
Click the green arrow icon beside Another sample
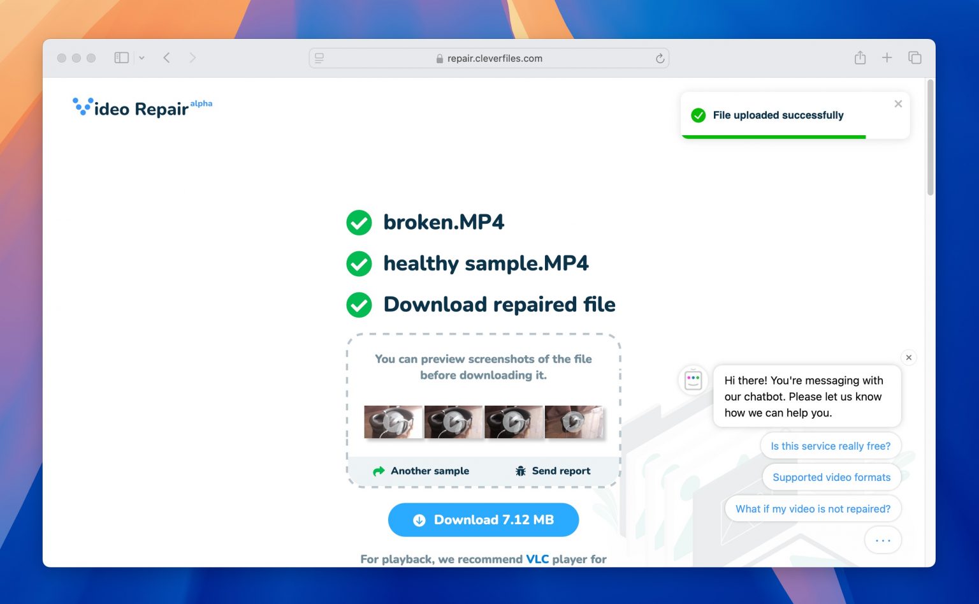[379, 471]
